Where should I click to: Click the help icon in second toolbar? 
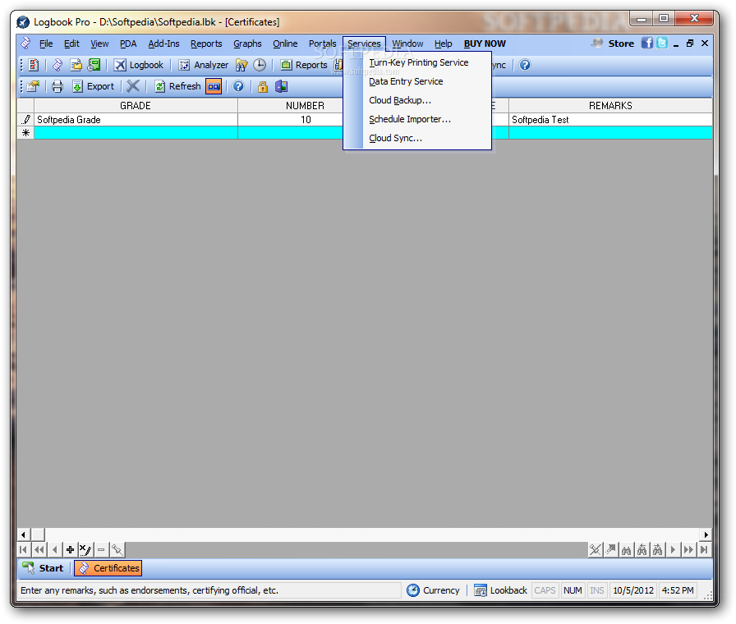238,86
